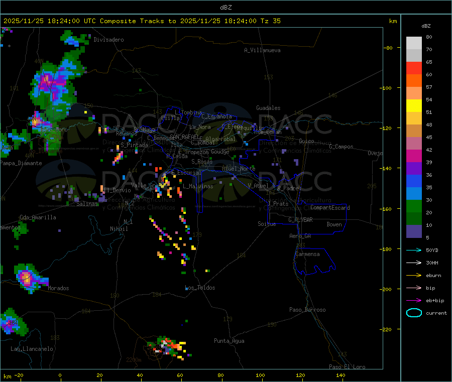This screenshot has height=382, width=452.
Task: Click the '-80' tick on the vertical axis
Action: click(388, 48)
